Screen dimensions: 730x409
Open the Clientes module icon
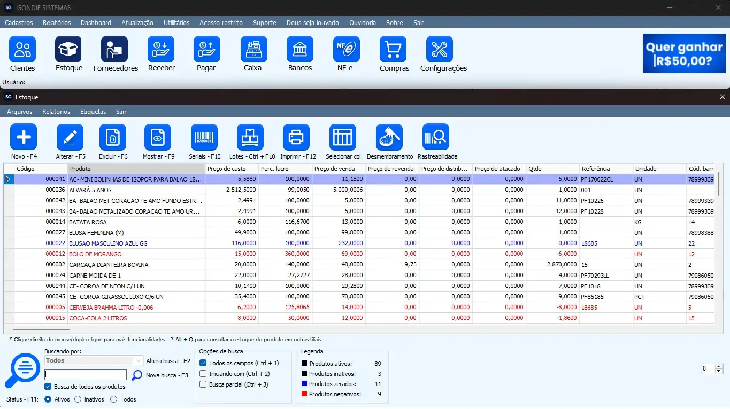pos(22,50)
